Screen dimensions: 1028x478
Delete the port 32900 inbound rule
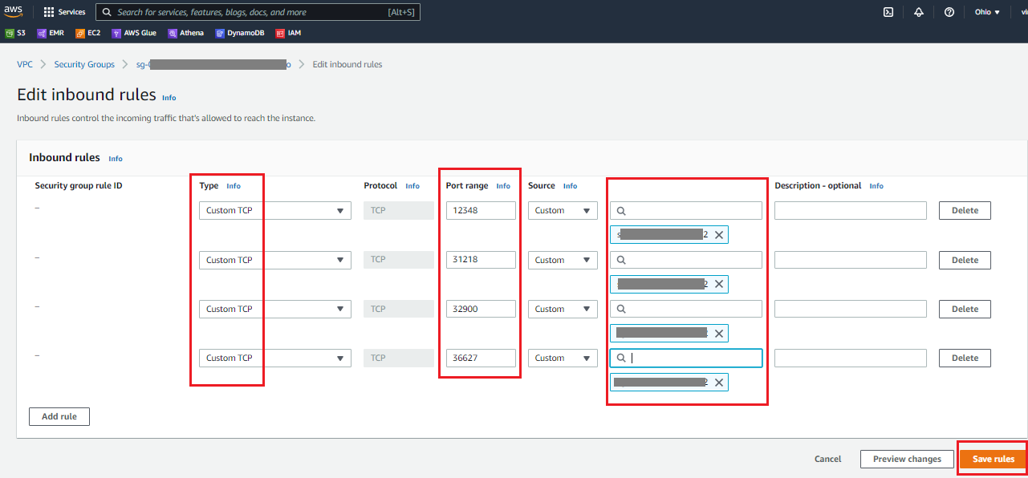(965, 309)
